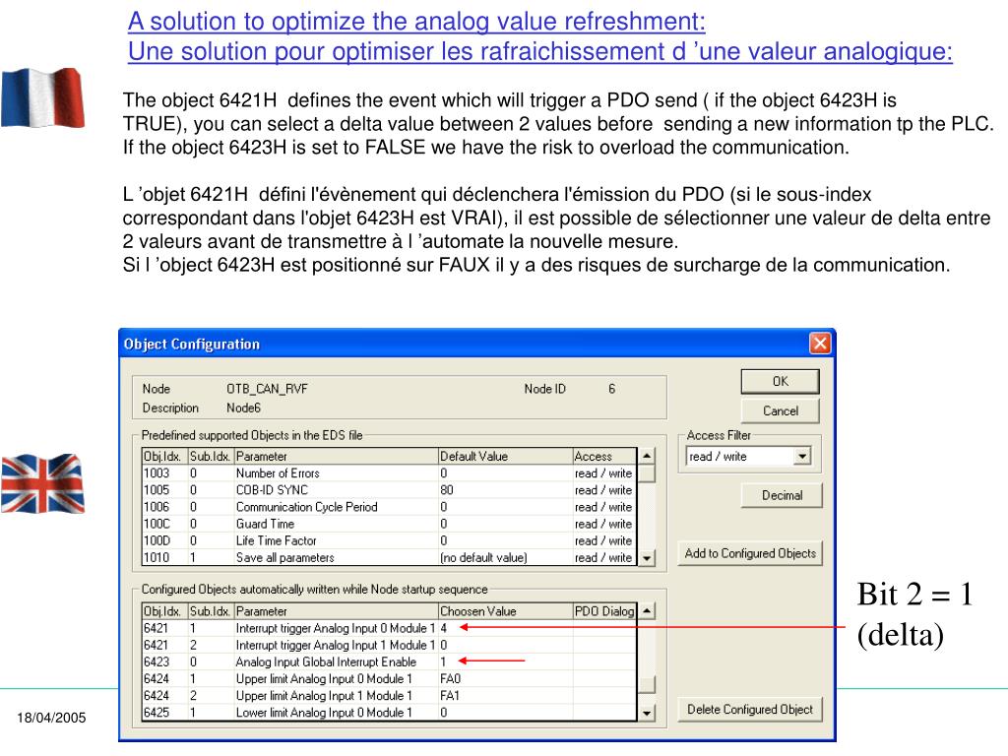
Task: Click the English slide title link
Action: (416, 22)
